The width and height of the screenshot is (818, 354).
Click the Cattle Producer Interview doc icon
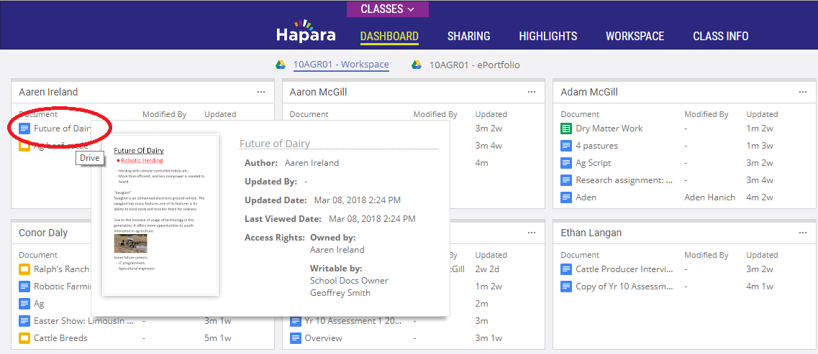tap(566, 269)
